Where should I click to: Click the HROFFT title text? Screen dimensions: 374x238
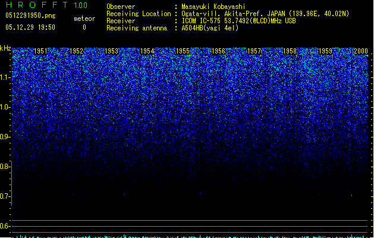point(37,5)
